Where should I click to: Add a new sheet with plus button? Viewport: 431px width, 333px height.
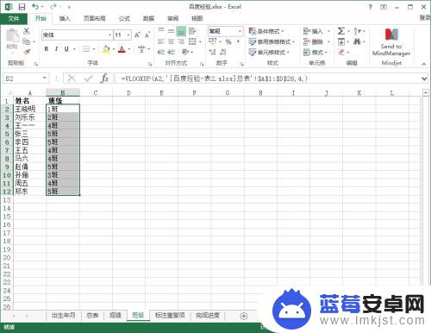[244, 316]
